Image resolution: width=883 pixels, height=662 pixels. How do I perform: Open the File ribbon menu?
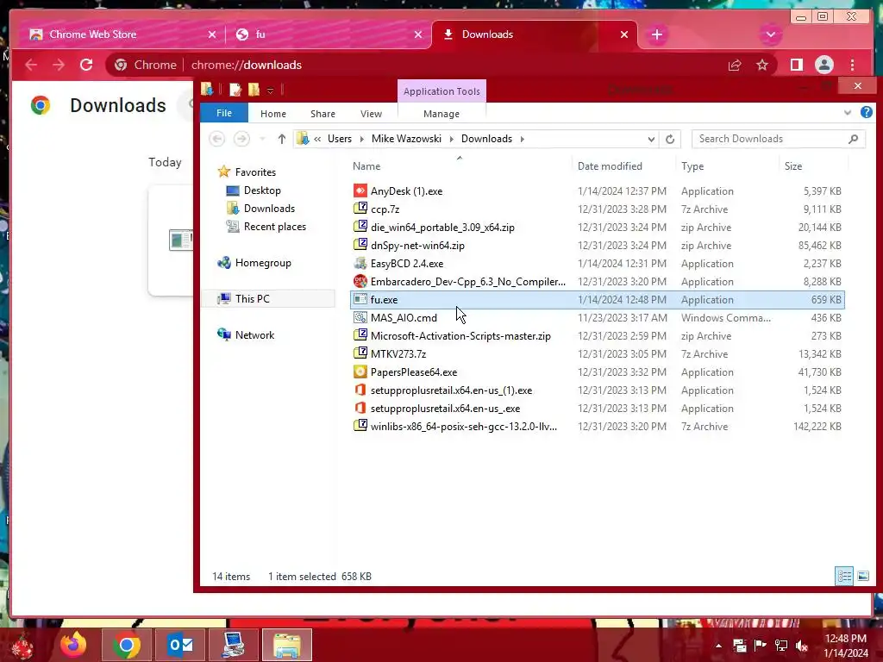click(224, 113)
